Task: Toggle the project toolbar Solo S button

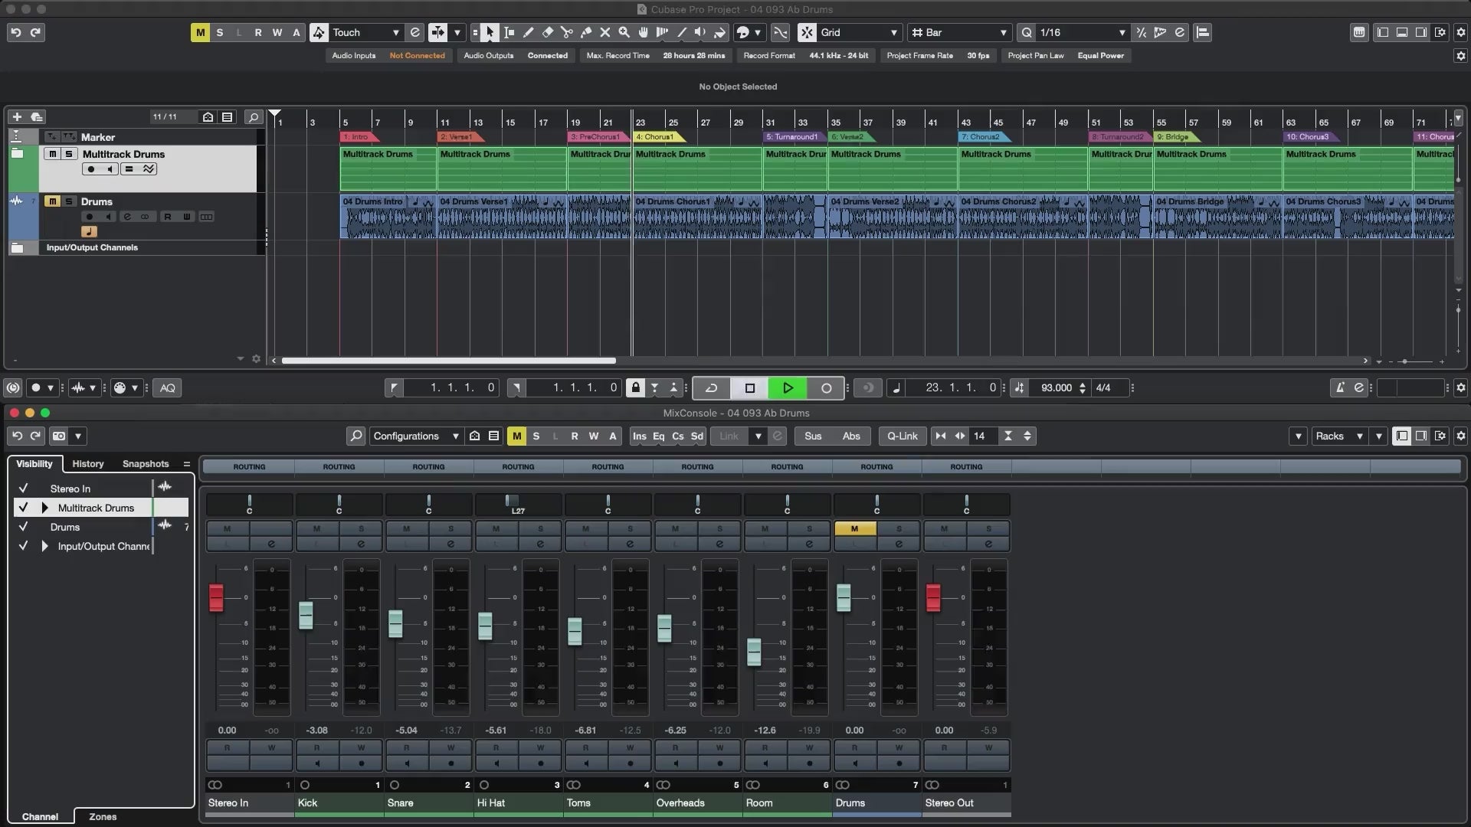Action: [x=220, y=32]
